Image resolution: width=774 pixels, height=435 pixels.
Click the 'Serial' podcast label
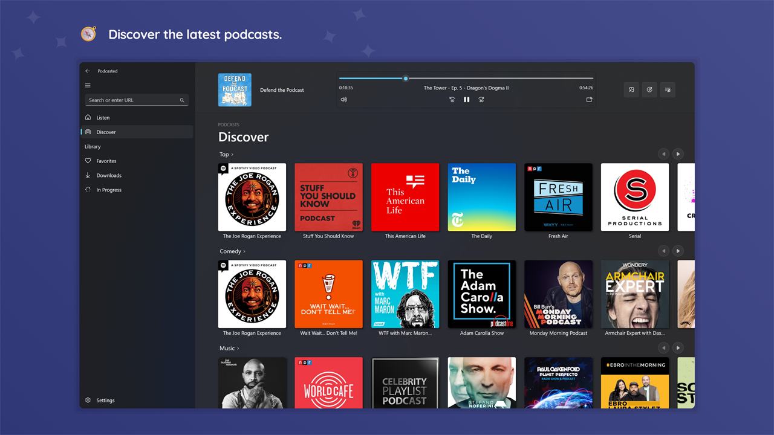635,236
